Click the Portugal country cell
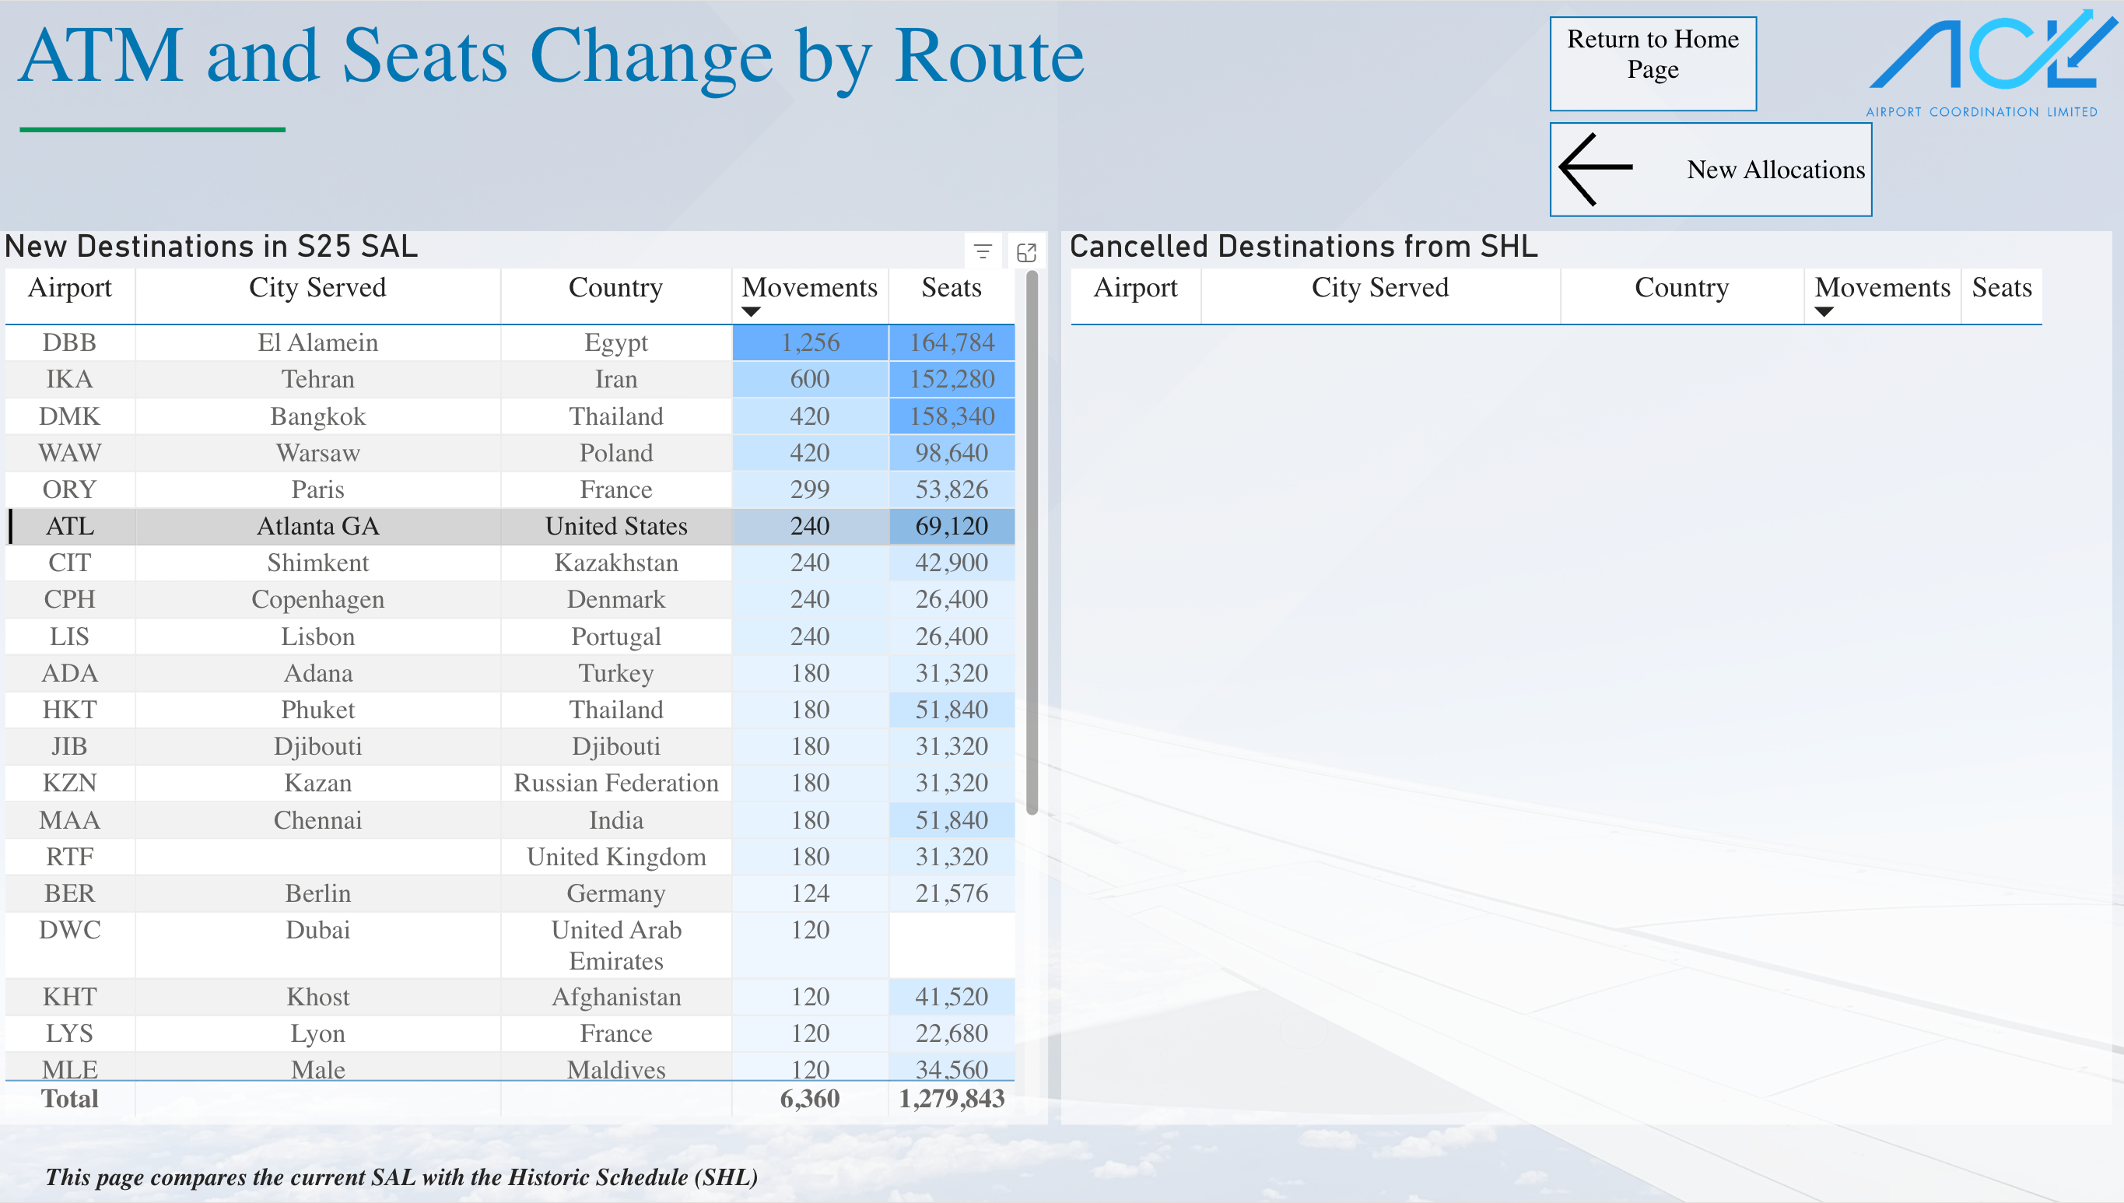This screenshot has width=2124, height=1203. (615, 637)
